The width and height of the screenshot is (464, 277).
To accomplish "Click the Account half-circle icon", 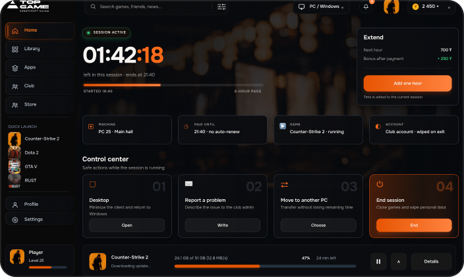I will click(x=378, y=127).
